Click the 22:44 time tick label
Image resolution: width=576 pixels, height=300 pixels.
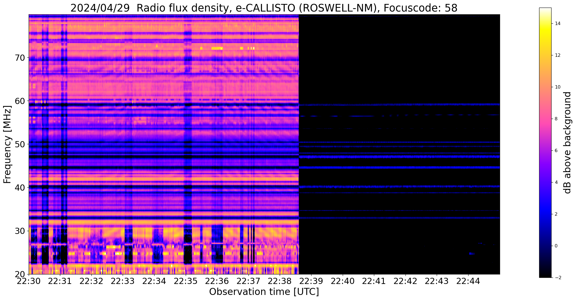(468, 281)
